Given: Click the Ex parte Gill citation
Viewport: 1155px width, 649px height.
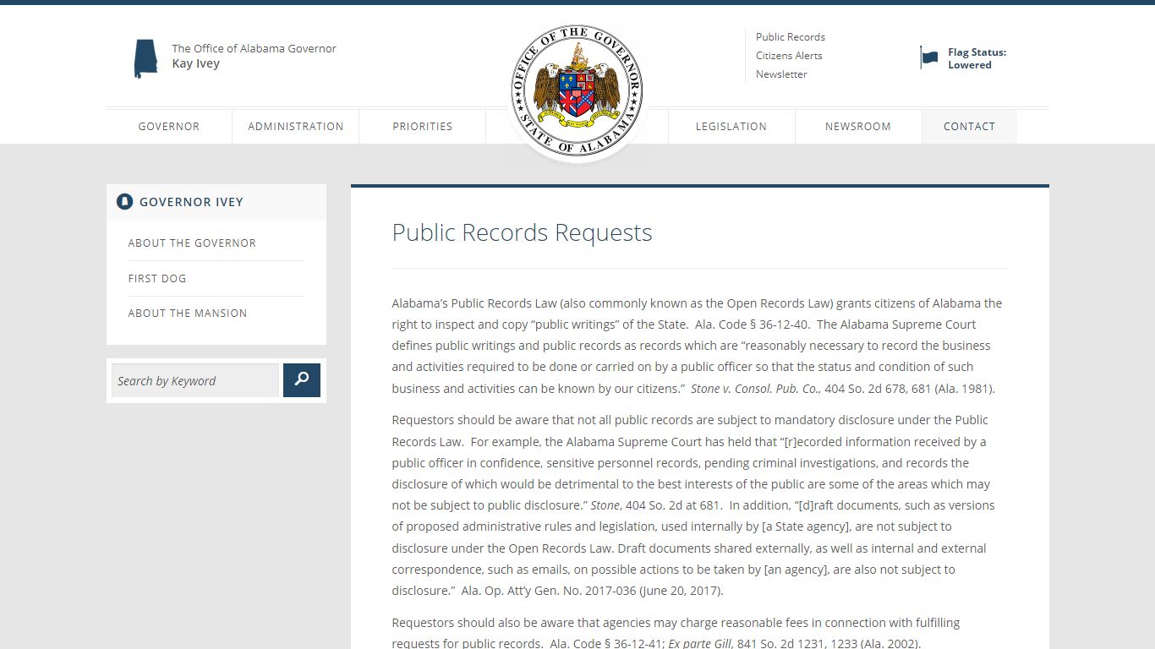Looking at the screenshot, I should tap(701, 644).
